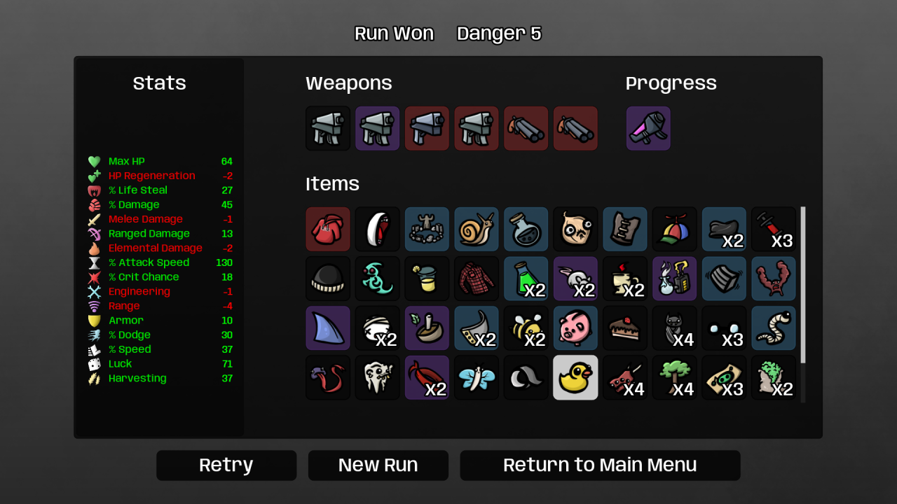The image size is (897, 504).
Task: Select the blue butterfly item
Action: pyautogui.click(x=477, y=377)
